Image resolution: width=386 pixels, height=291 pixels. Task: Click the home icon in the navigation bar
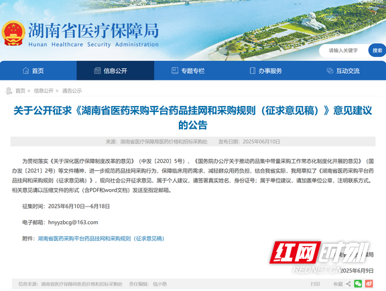[x=26, y=70]
